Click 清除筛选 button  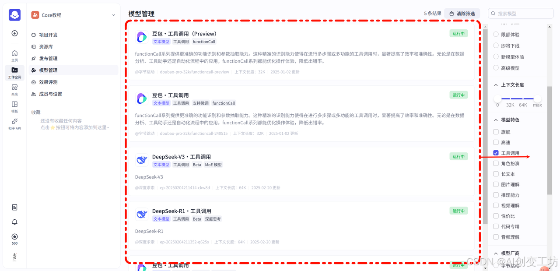click(x=462, y=14)
